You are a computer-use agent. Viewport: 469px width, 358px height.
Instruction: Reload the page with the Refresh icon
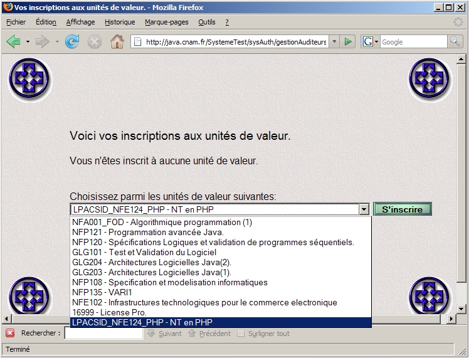tap(72, 41)
